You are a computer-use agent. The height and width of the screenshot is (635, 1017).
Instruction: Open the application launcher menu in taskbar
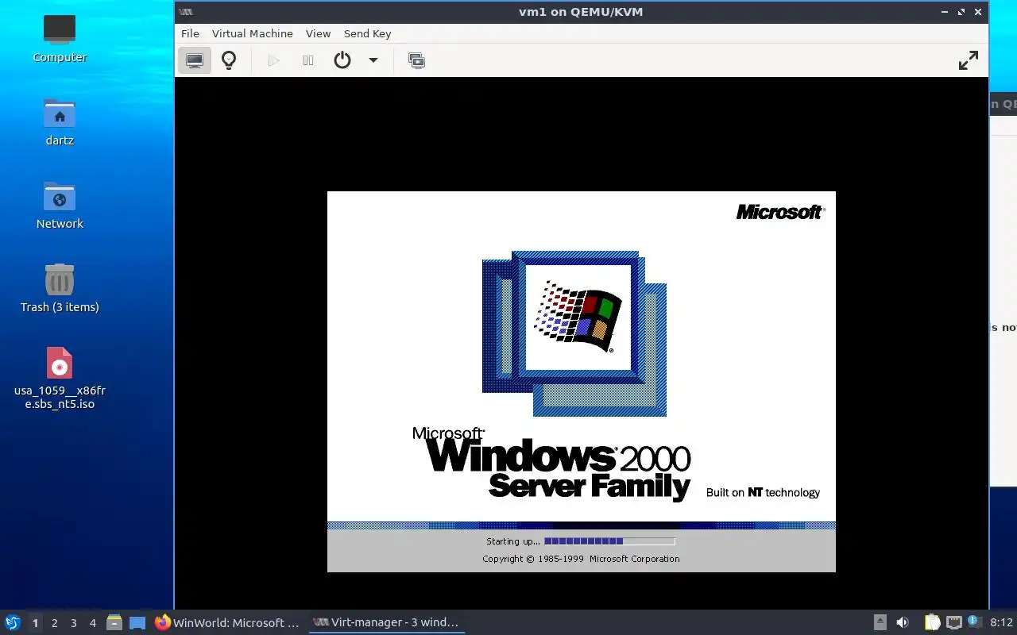[x=13, y=623]
